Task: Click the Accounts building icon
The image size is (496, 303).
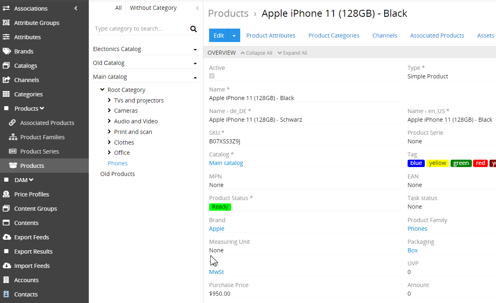Action: tap(6, 280)
